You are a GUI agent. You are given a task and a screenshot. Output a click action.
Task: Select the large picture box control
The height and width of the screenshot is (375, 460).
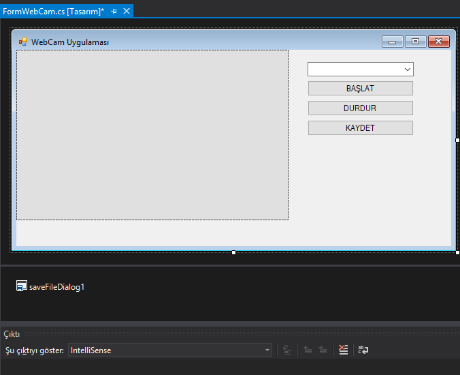(152, 135)
